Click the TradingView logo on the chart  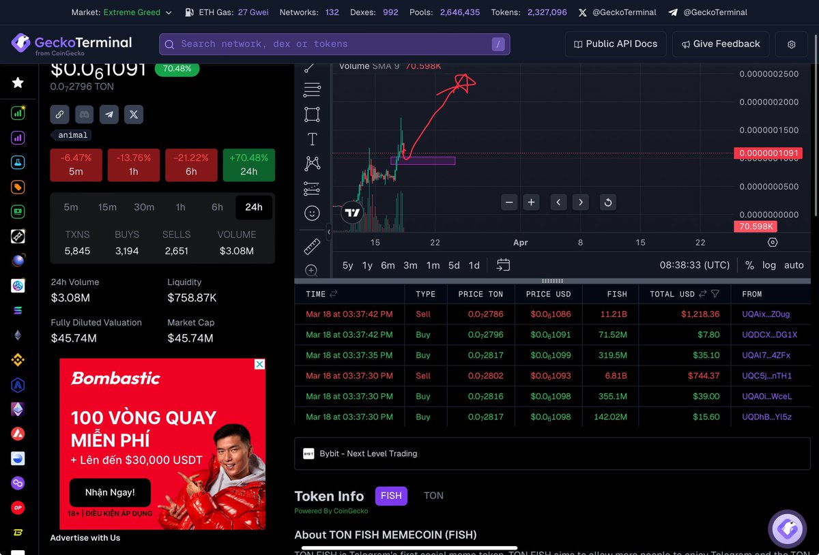(x=351, y=213)
